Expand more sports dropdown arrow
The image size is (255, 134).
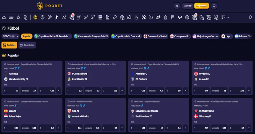[x=228, y=18]
